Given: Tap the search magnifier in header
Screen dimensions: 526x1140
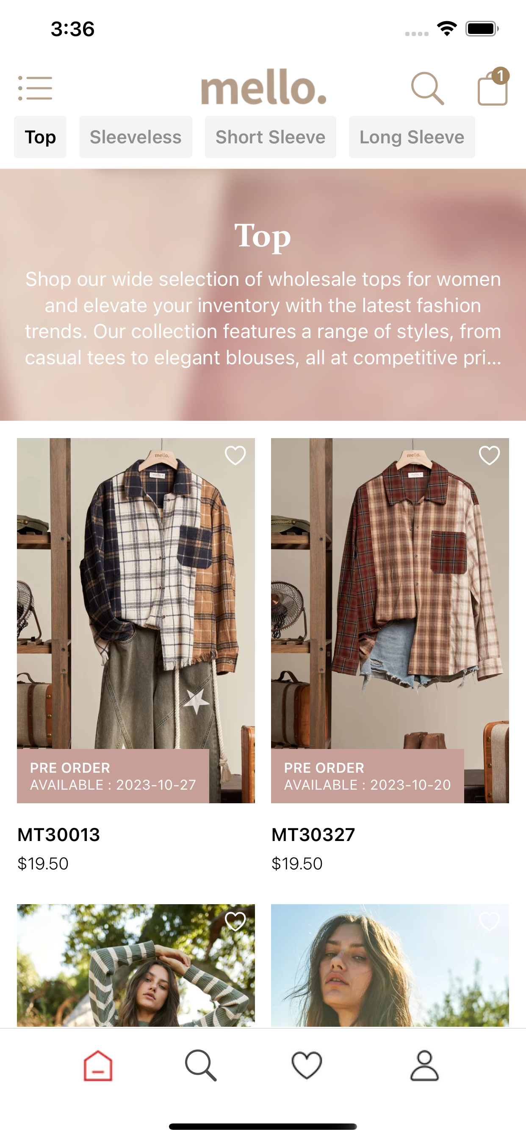Looking at the screenshot, I should tap(427, 89).
